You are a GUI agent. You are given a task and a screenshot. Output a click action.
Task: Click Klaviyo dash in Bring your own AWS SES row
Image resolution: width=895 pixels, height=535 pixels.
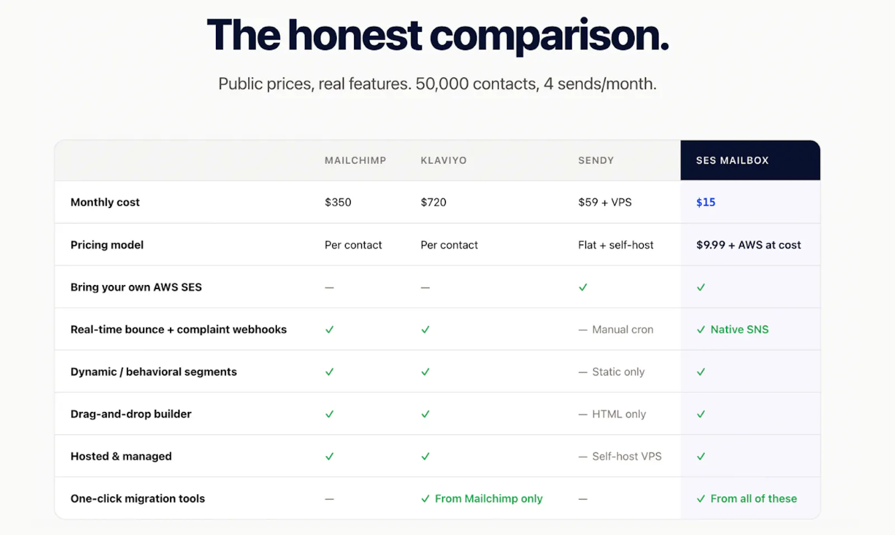[426, 287]
